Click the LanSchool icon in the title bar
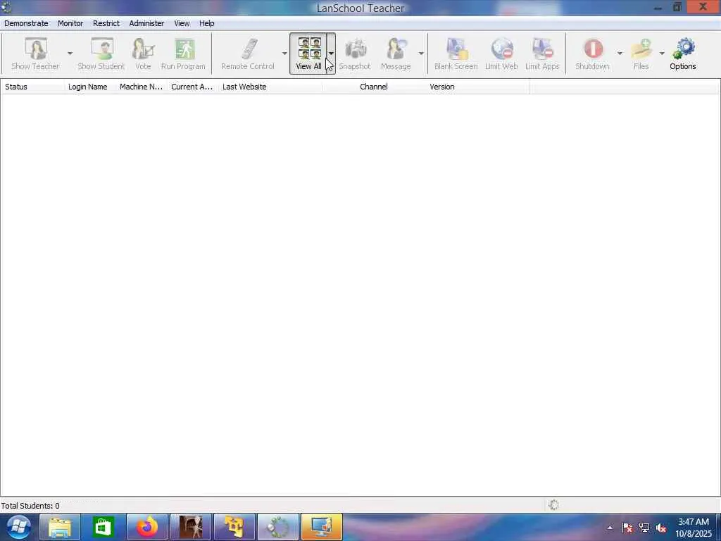The width and height of the screenshot is (721, 541). [6, 7]
